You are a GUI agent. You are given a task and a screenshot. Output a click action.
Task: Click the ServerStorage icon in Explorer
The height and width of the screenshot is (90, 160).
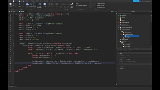pyautogui.click(x=120, y=39)
